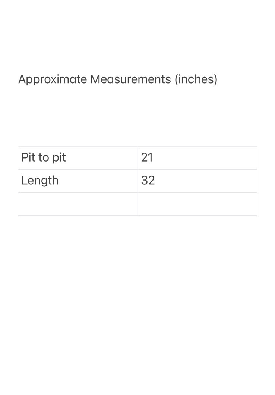Click the empty bottom-left table cell

point(78,204)
